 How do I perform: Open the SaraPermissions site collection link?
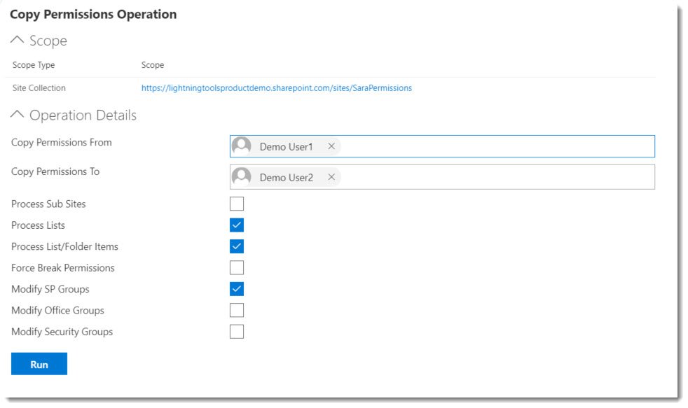pos(277,88)
